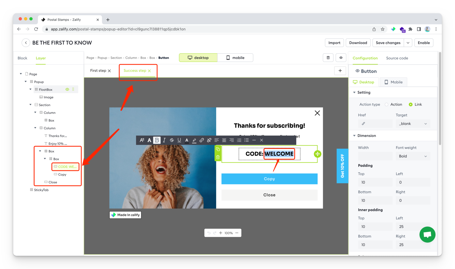Screen dimensions: 455x269
Task: Open the First step tab
Action: click(98, 71)
